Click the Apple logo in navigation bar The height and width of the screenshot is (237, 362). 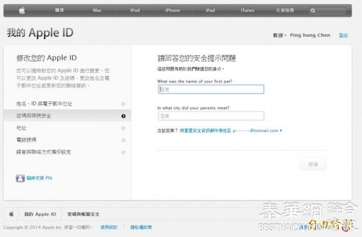(22, 10)
